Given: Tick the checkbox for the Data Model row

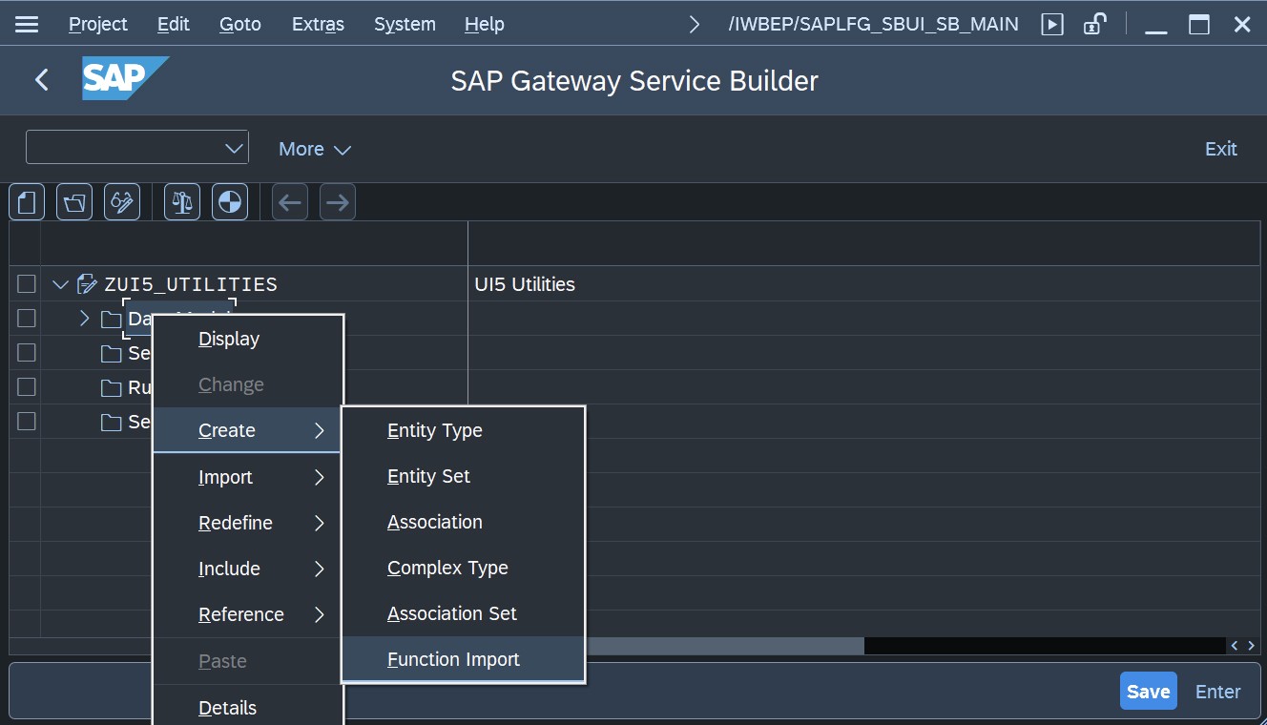Looking at the screenshot, I should [x=27, y=318].
